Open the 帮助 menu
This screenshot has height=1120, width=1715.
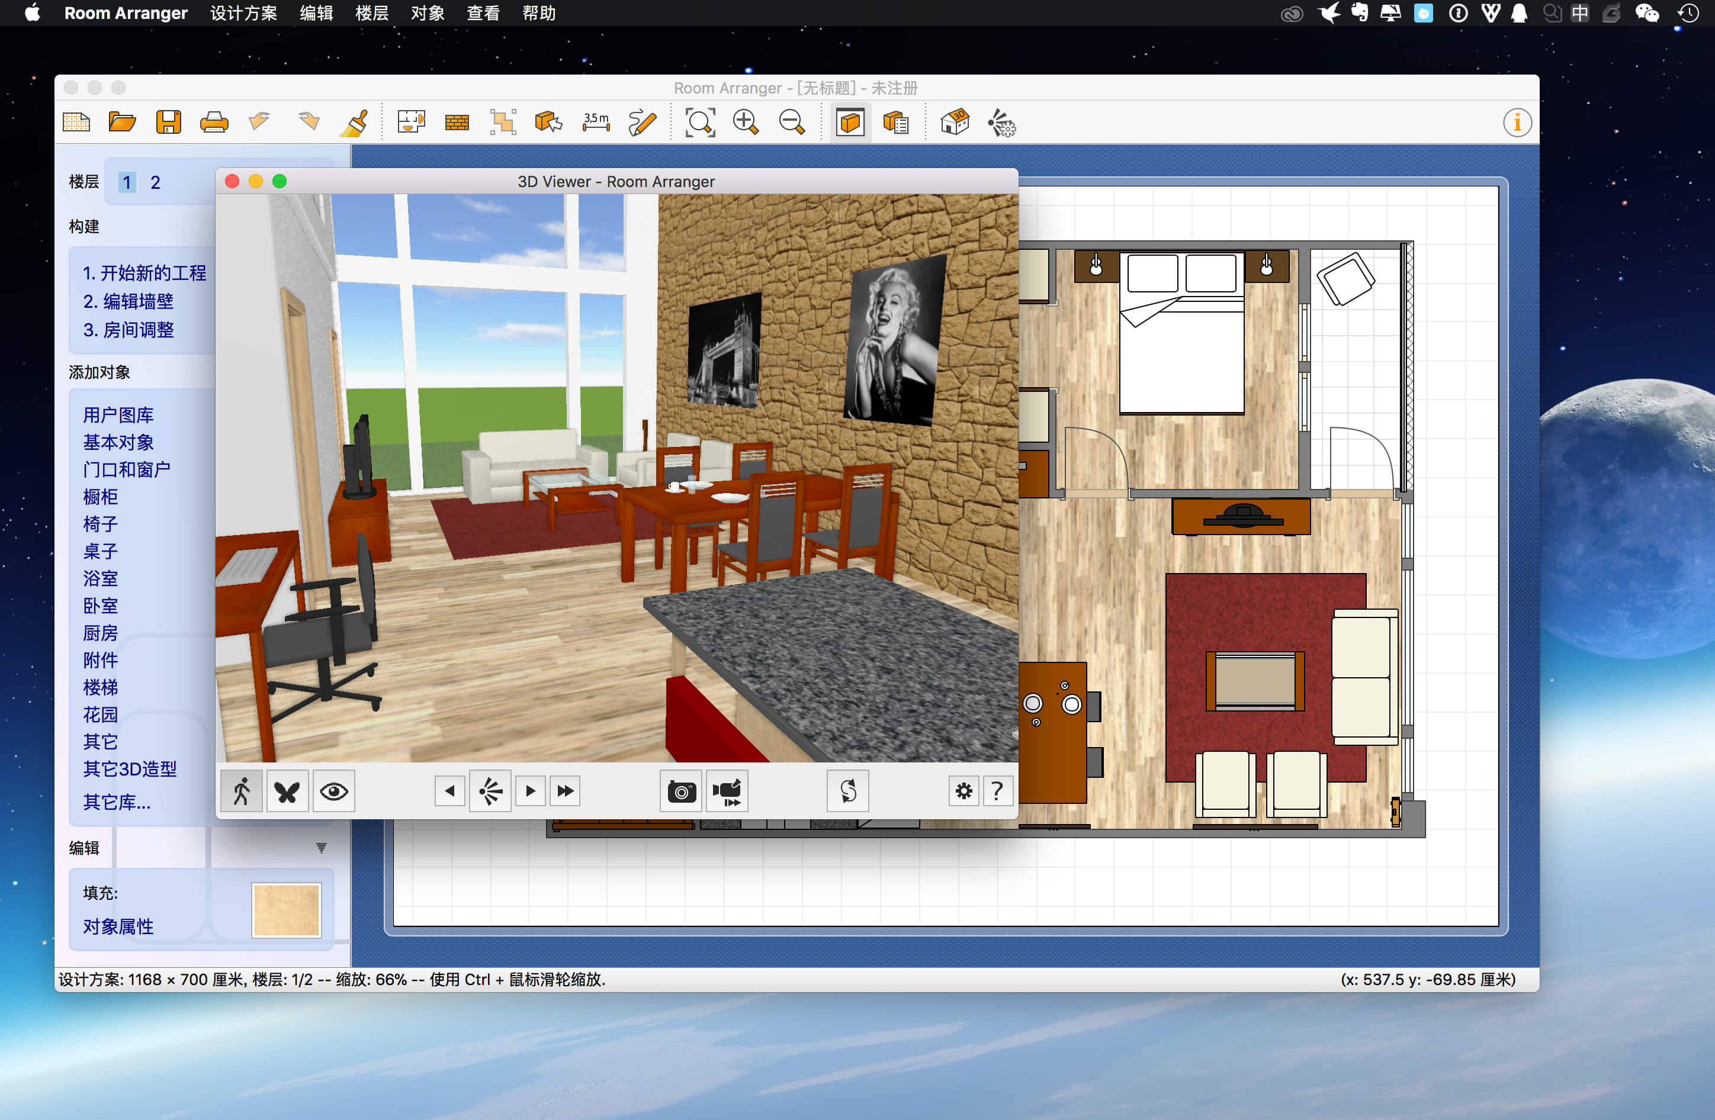coord(539,13)
